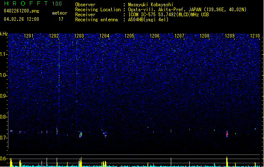The height and width of the screenshot is (167, 264).
Task: Click the 1201 time marker
Action: coord(29,36)
